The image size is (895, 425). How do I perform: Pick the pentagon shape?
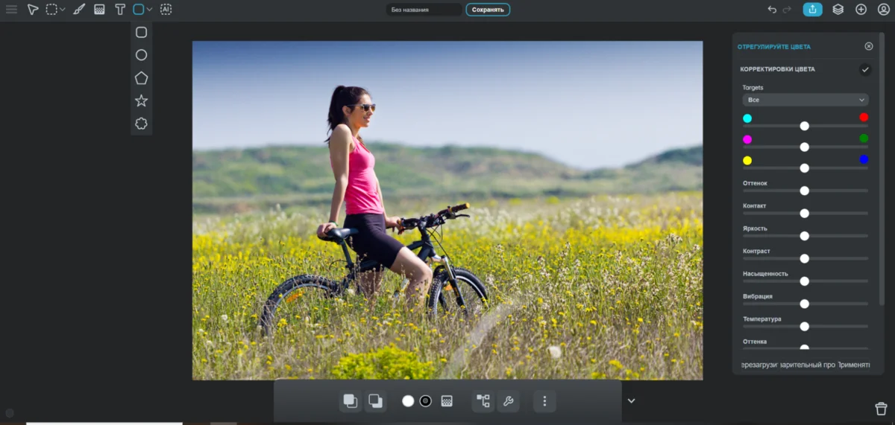(x=141, y=78)
